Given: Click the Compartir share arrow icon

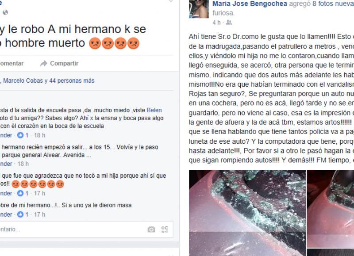Looking at the screenshot, I should (43, 63).
